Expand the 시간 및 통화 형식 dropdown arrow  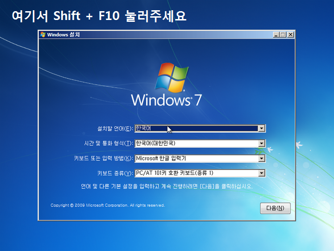(x=262, y=144)
